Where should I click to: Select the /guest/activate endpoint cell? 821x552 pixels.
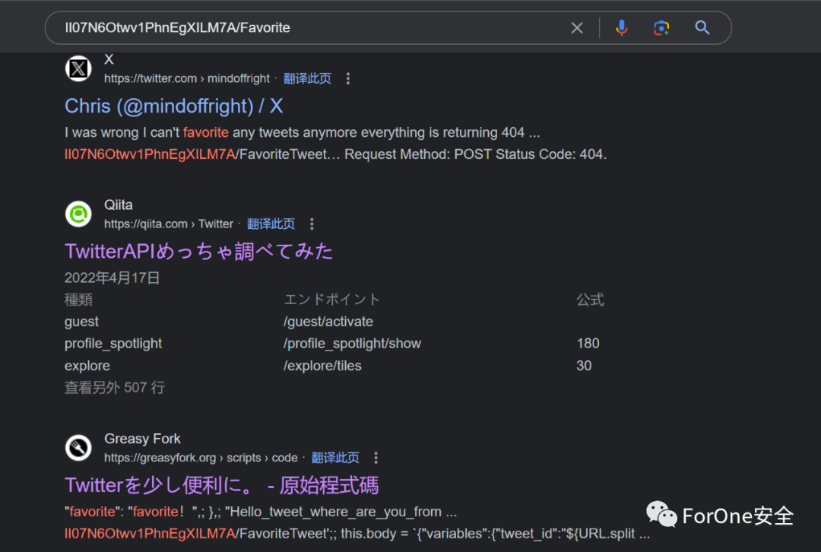328,322
